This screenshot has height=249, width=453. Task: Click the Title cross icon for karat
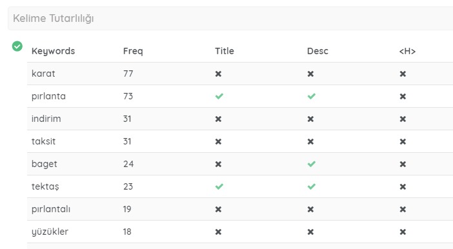point(218,74)
